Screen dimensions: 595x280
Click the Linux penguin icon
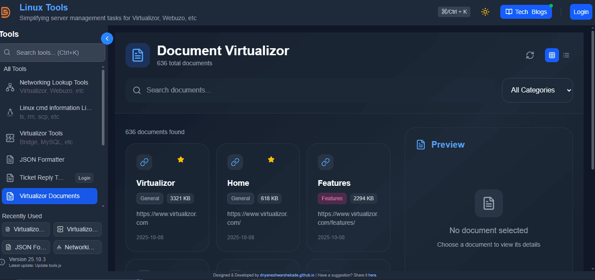10,112
